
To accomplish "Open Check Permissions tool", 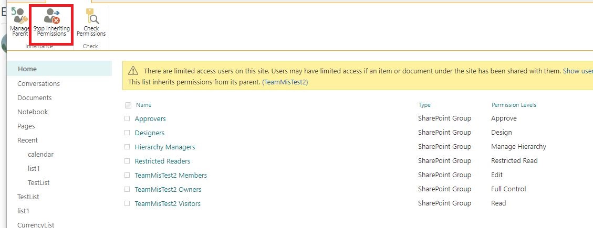I will (91, 22).
